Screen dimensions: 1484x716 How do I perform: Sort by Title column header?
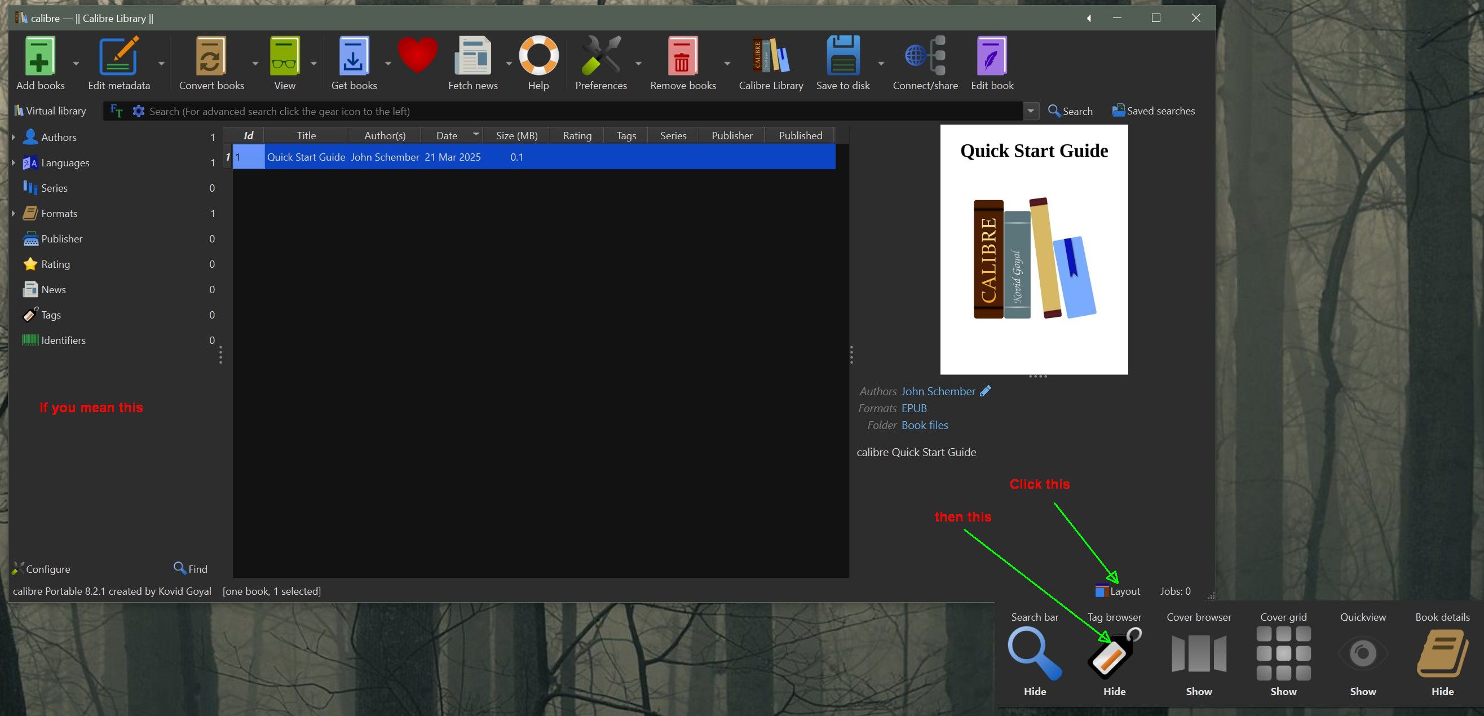[306, 135]
